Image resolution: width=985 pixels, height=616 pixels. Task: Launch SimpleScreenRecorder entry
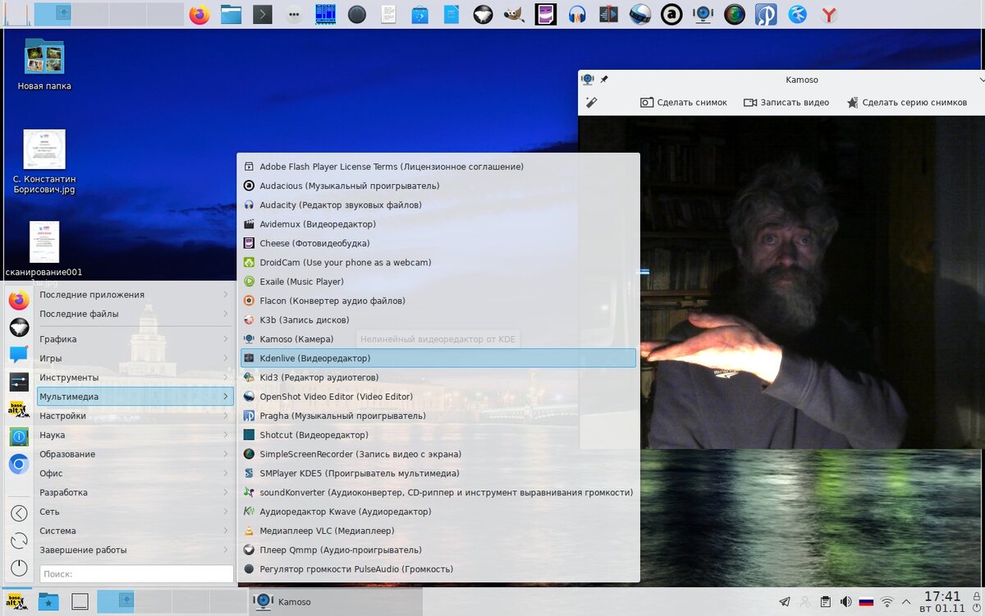point(438,454)
